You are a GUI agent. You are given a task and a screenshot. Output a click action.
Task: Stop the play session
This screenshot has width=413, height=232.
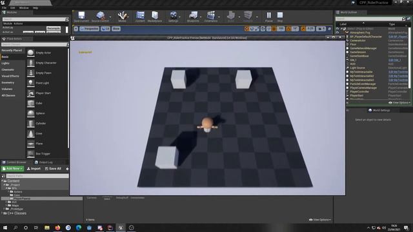click(x=280, y=17)
